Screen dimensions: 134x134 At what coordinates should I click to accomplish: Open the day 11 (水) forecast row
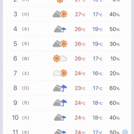tap(66, 130)
